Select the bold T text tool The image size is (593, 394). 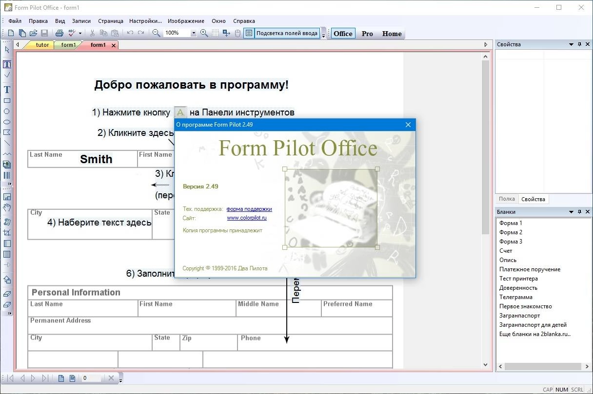tap(7, 90)
